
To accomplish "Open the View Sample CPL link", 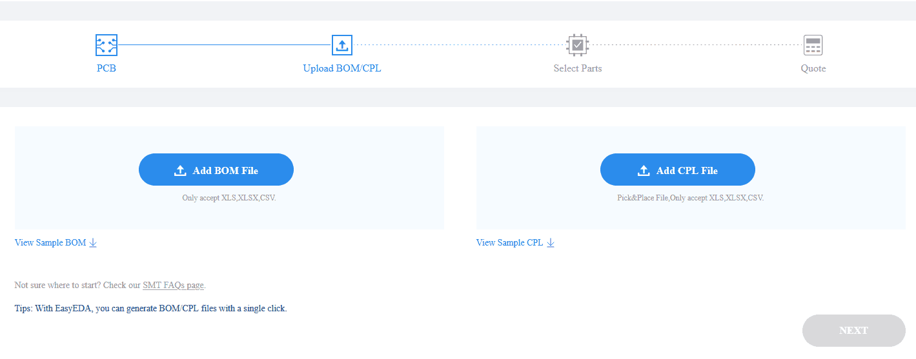I will [509, 243].
